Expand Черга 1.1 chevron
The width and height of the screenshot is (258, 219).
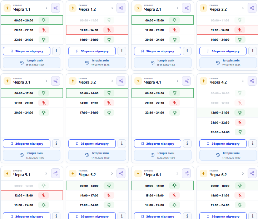[46, 8]
